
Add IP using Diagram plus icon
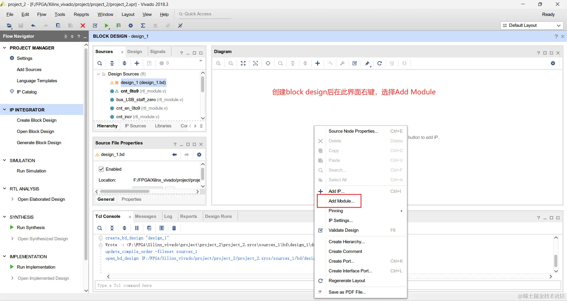pyautogui.click(x=318, y=63)
